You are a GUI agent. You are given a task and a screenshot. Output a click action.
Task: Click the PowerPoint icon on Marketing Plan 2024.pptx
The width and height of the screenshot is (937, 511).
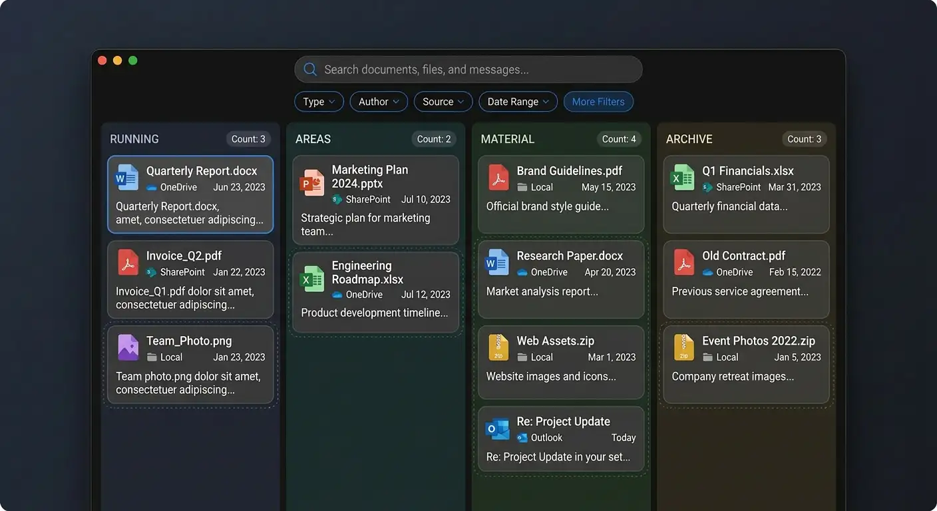(x=311, y=182)
